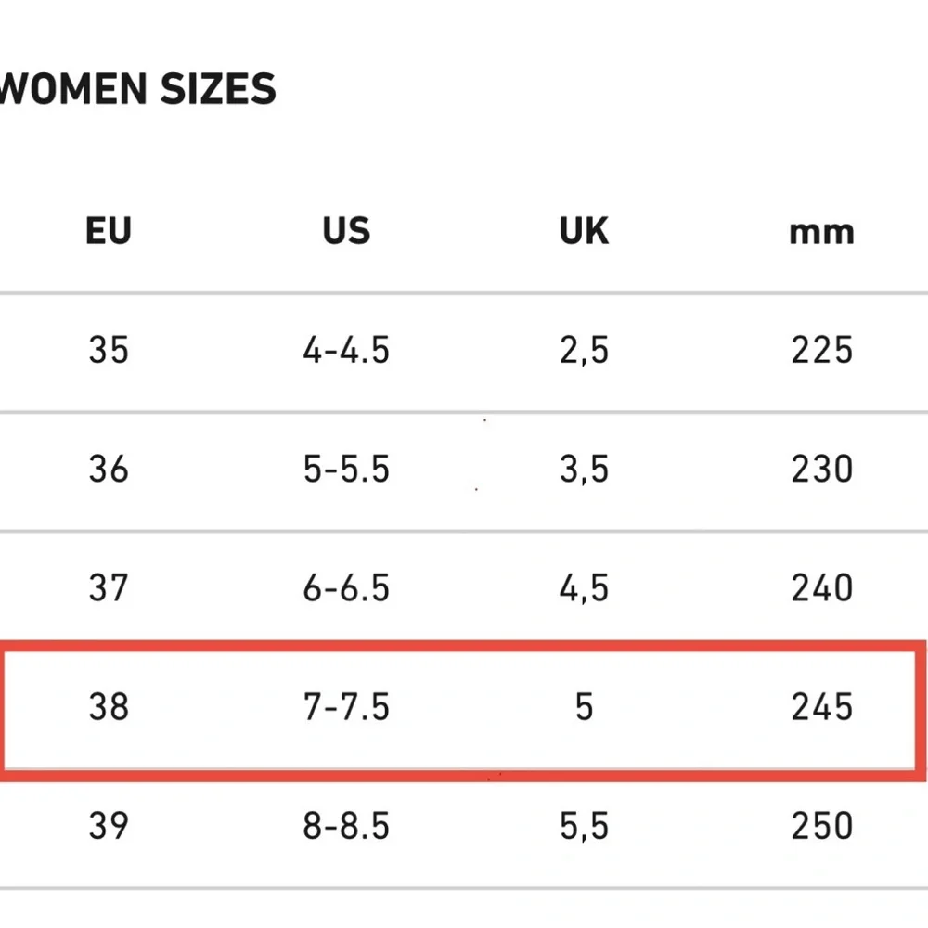Click US size 8-8.5 cell
Screen dimensions: 928x928
click(x=346, y=826)
